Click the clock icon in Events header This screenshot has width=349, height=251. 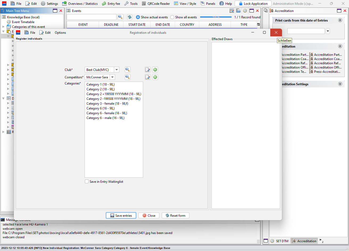pyautogui.click(x=245, y=11)
